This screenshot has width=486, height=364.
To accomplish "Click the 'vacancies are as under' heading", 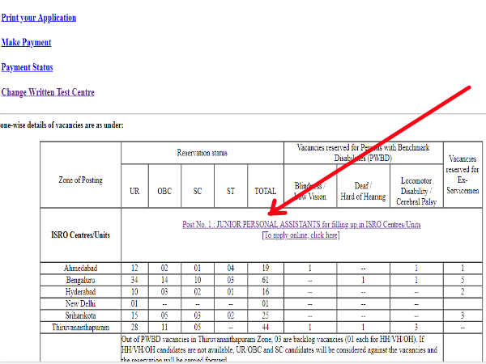I will (62, 125).
